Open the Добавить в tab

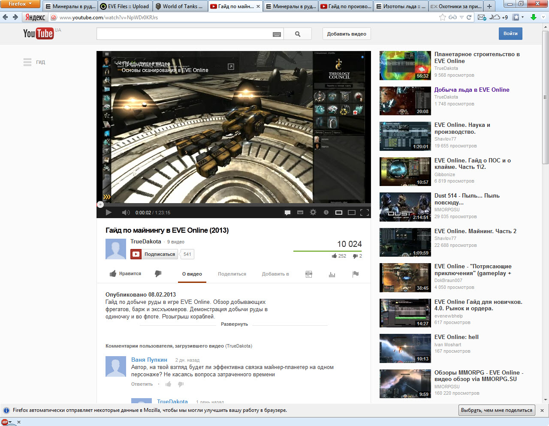click(x=275, y=274)
